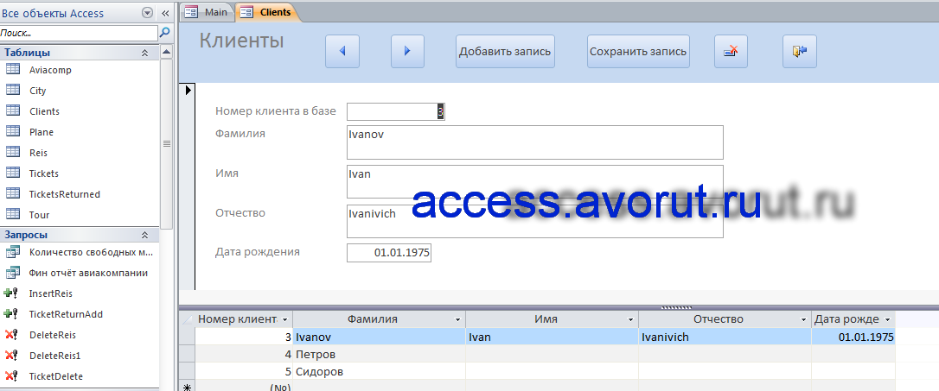Open Номер клиента column filter dropdown

click(x=285, y=320)
